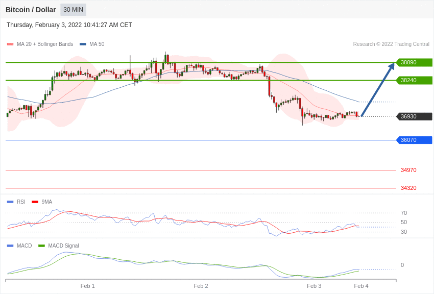
Task: Click the MACD Signal green swatch
Action: (x=41, y=246)
